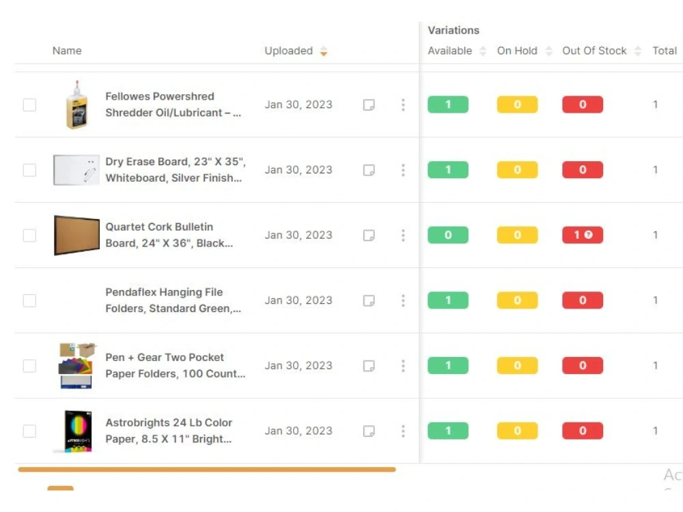Sort by Out Of Stock column arrows
This screenshot has width=683, height=512.
pos(638,51)
